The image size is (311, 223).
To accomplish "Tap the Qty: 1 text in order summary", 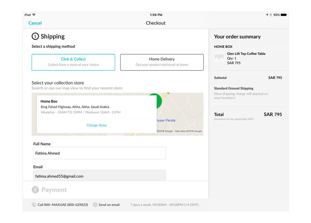I will coord(232,58).
